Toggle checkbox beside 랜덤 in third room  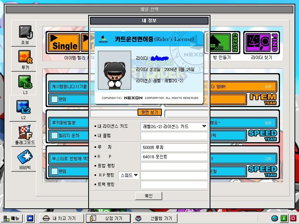(54, 171)
